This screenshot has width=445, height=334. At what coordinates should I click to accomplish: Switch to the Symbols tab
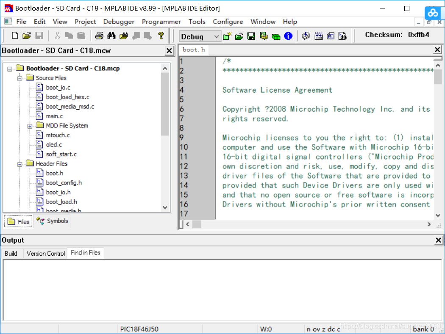click(x=52, y=221)
